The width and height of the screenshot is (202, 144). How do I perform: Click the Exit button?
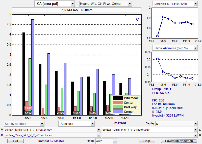[x=15, y=141]
